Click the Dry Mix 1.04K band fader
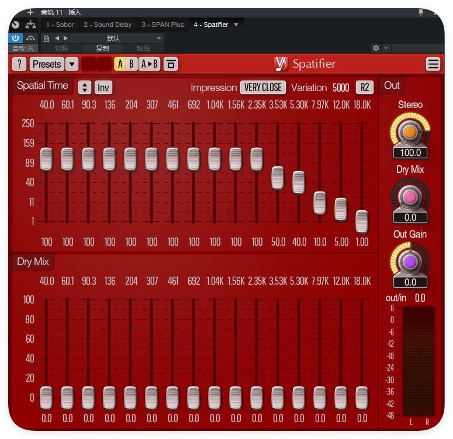The image size is (453, 439). 215,398
